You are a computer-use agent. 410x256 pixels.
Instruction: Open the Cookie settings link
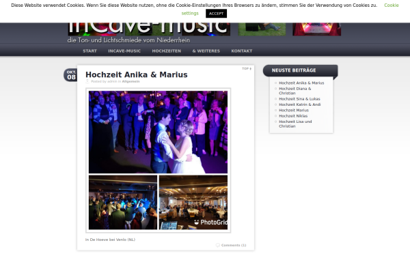(x=290, y=9)
